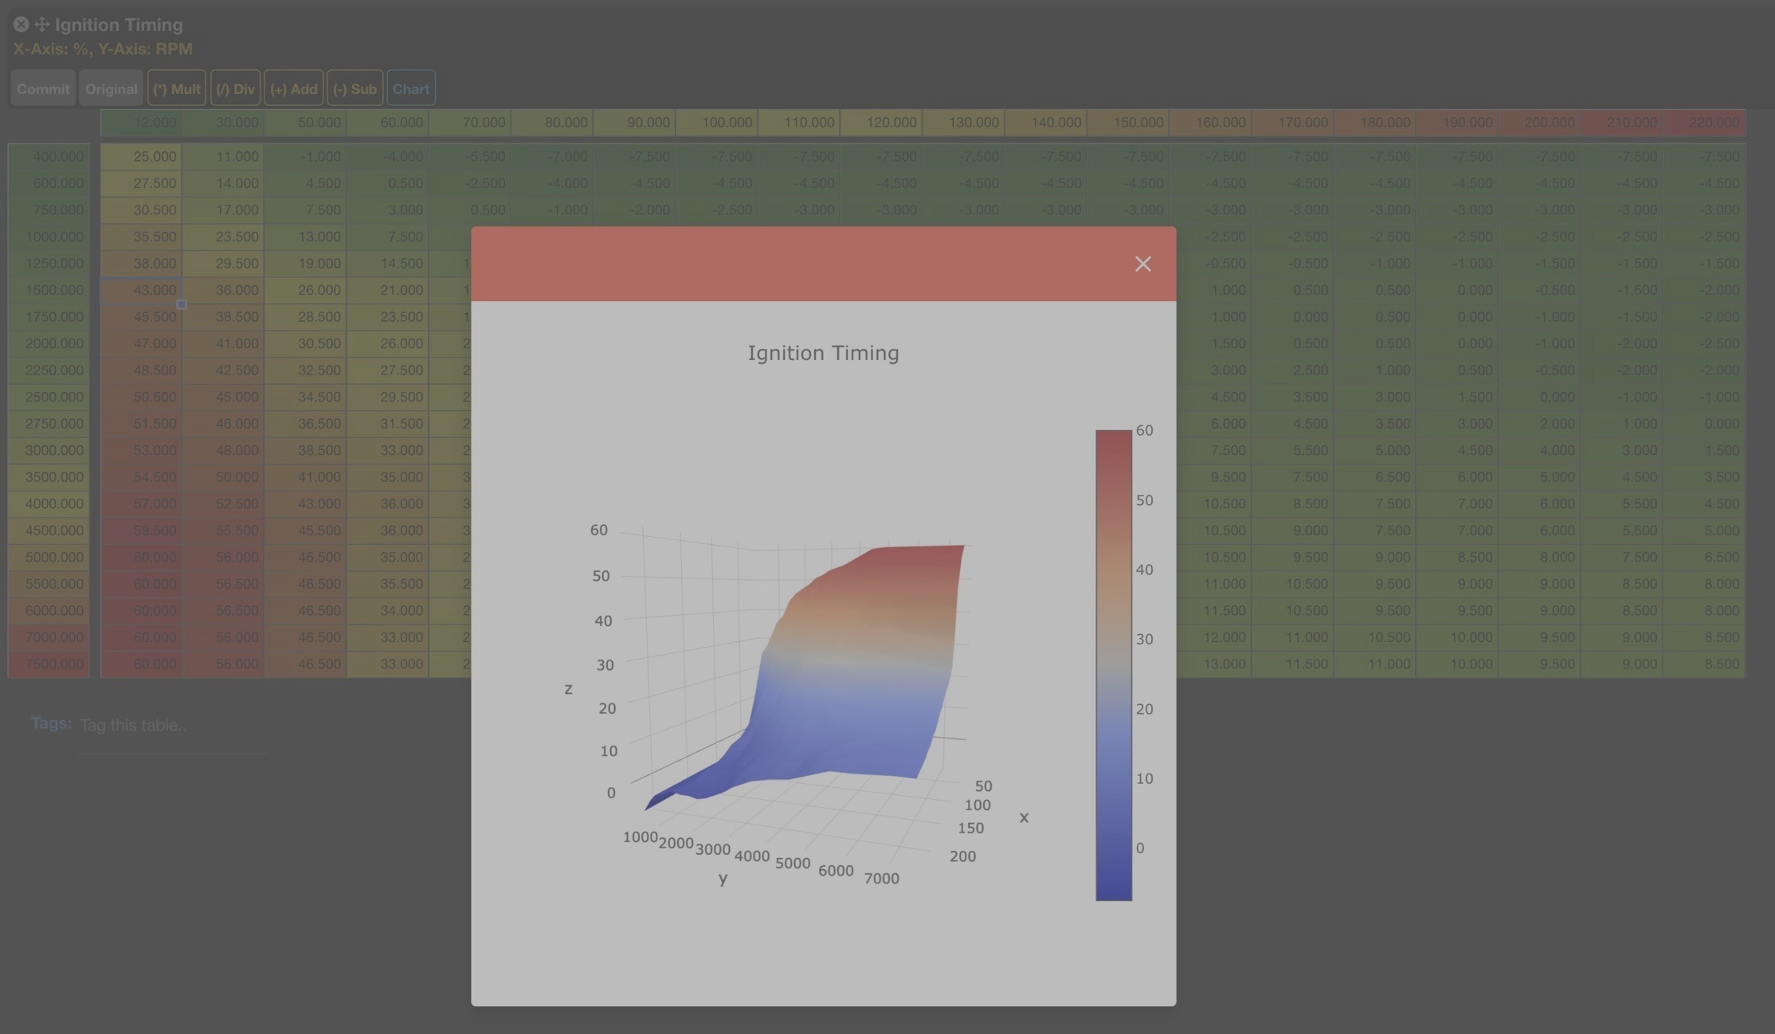This screenshot has width=1775, height=1034.
Task: Click cell 38.000 in row 1250.000
Action: coord(141,264)
